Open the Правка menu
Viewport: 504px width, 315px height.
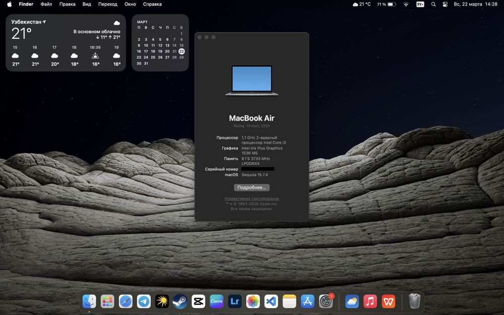coord(67,4)
